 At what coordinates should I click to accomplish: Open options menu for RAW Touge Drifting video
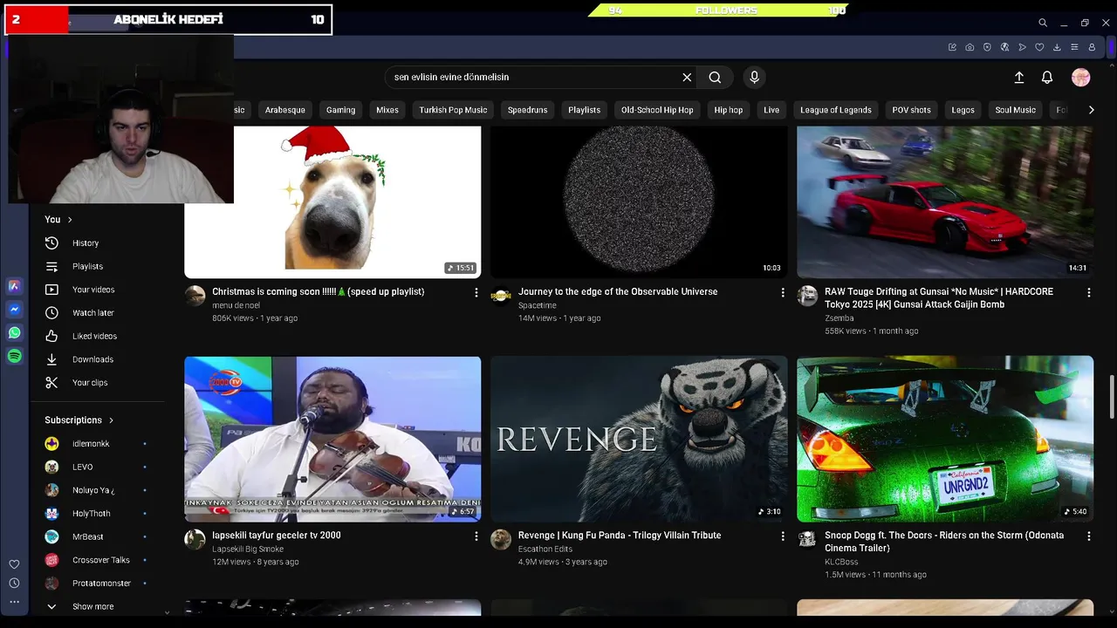click(1089, 292)
